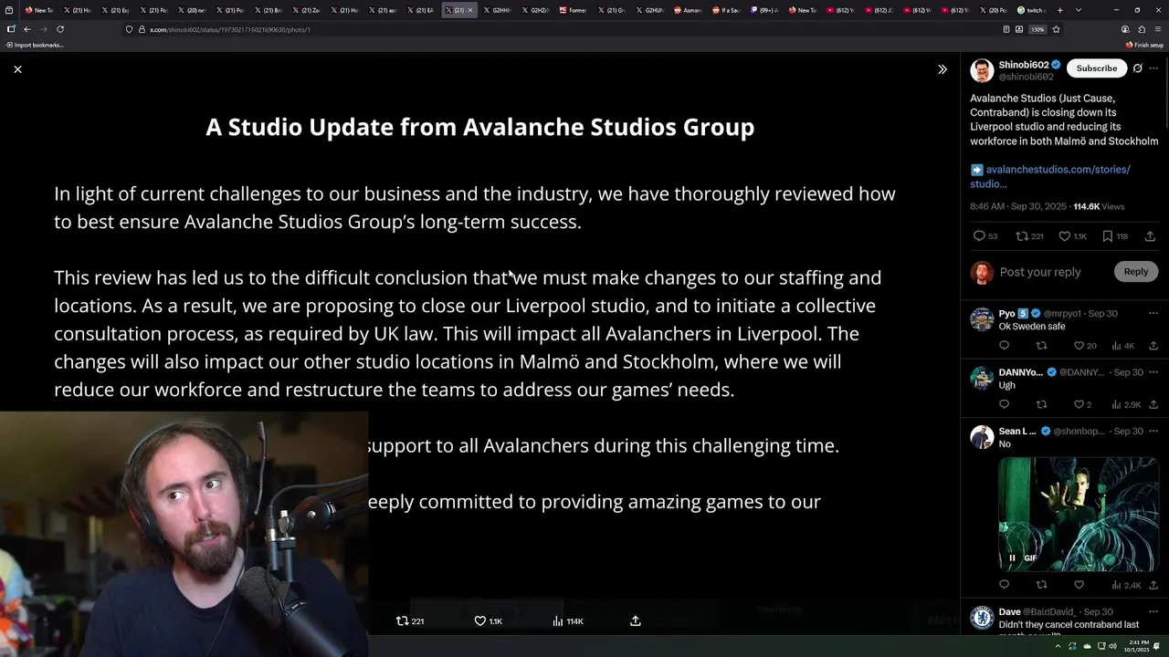The width and height of the screenshot is (1169, 657).
Task: Open Grok icon next to Subscribe
Action: [x=1138, y=68]
